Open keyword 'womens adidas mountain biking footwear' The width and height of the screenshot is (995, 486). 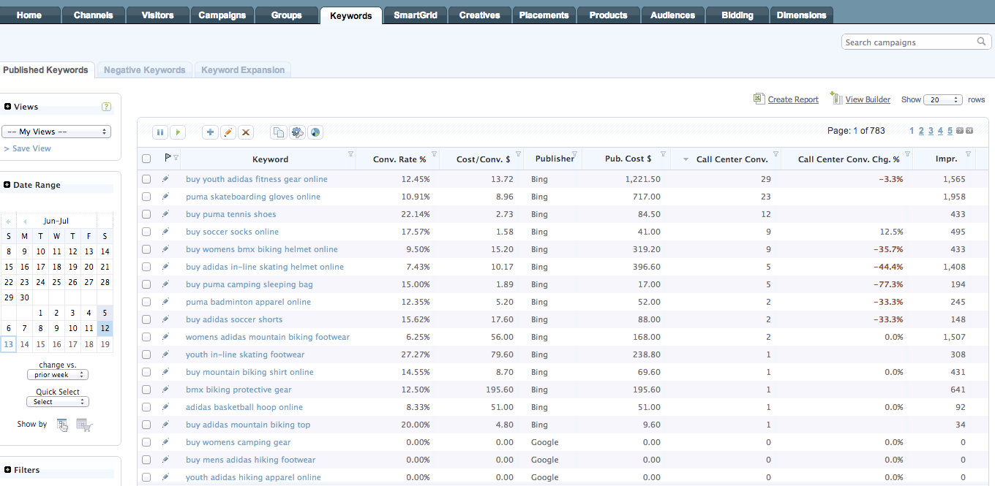click(268, 337)
